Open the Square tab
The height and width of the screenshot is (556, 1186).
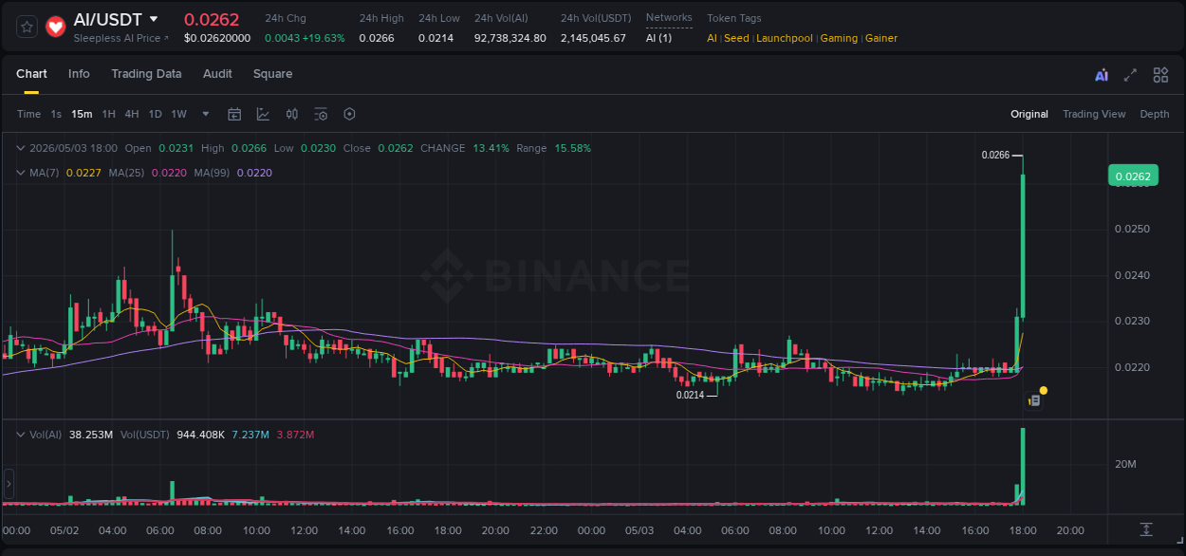[272, 74]
